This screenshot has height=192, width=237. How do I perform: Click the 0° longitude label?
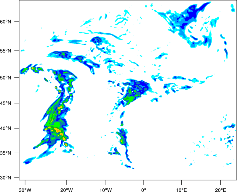[144, 190]
